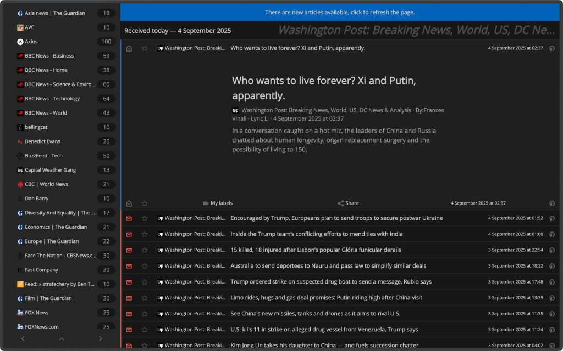Expand the Share menu under the article
563x351 pixels.
tap(348, 203)
